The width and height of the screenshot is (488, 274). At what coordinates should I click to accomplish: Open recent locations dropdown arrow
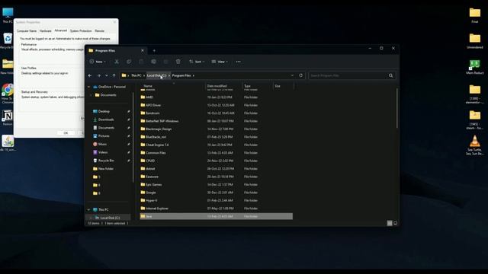coord(107,75)
